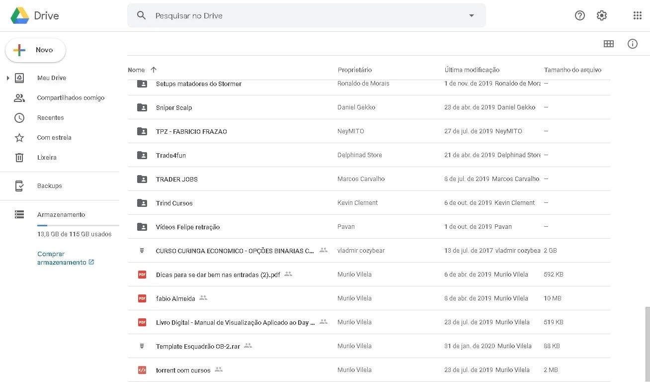Select Template Esquadrão OB-2.rar name
Screen dimensions: 650x382
pos(198,347)
